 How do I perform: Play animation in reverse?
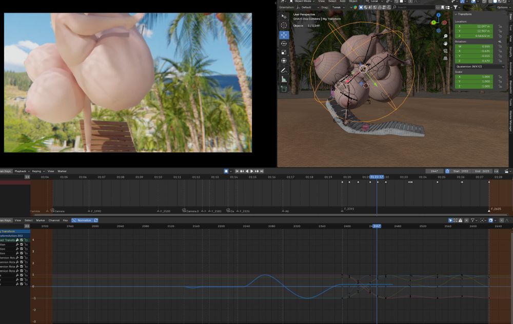[247, 171]
